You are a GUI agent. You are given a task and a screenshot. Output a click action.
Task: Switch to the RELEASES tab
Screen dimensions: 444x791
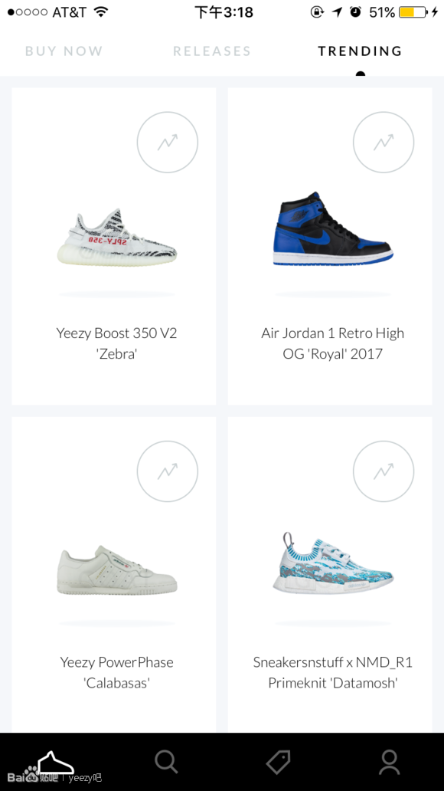click(x=212, y=51)
